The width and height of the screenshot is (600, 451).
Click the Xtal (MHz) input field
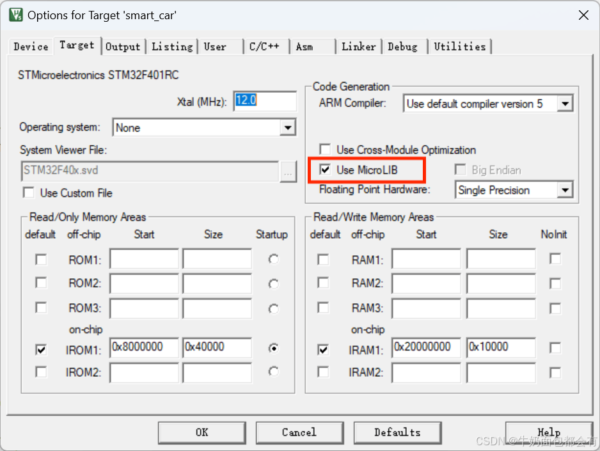pos(265,101)
